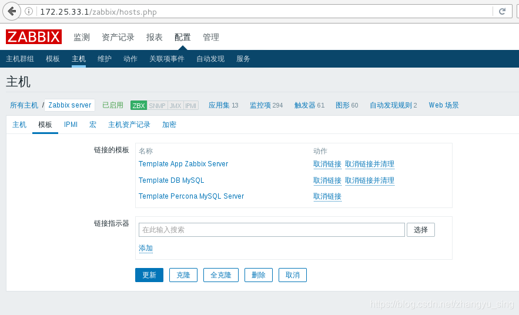Switch to the IPMI form tab
The width and height of the screenshot is (519, 315).
click(x=71, y=125)
